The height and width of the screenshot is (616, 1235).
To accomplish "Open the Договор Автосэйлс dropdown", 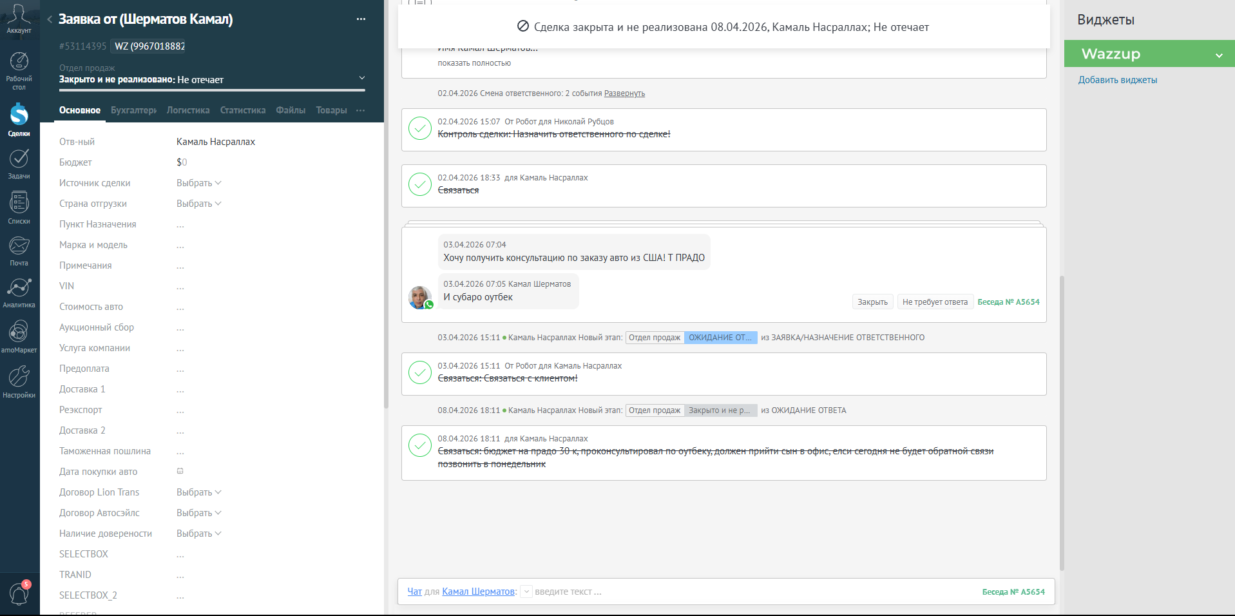I will pyautogui.click(x=198, y=513).
